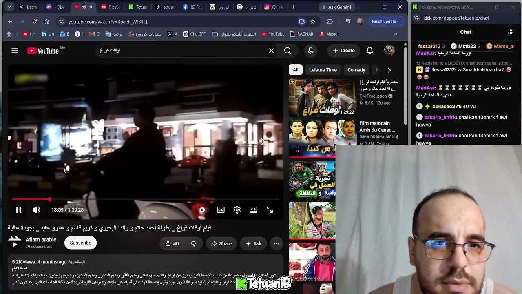Click Xeliasoo271 username in Kick chat
Viewport: 522px width, 294px height.
(446, 107)
